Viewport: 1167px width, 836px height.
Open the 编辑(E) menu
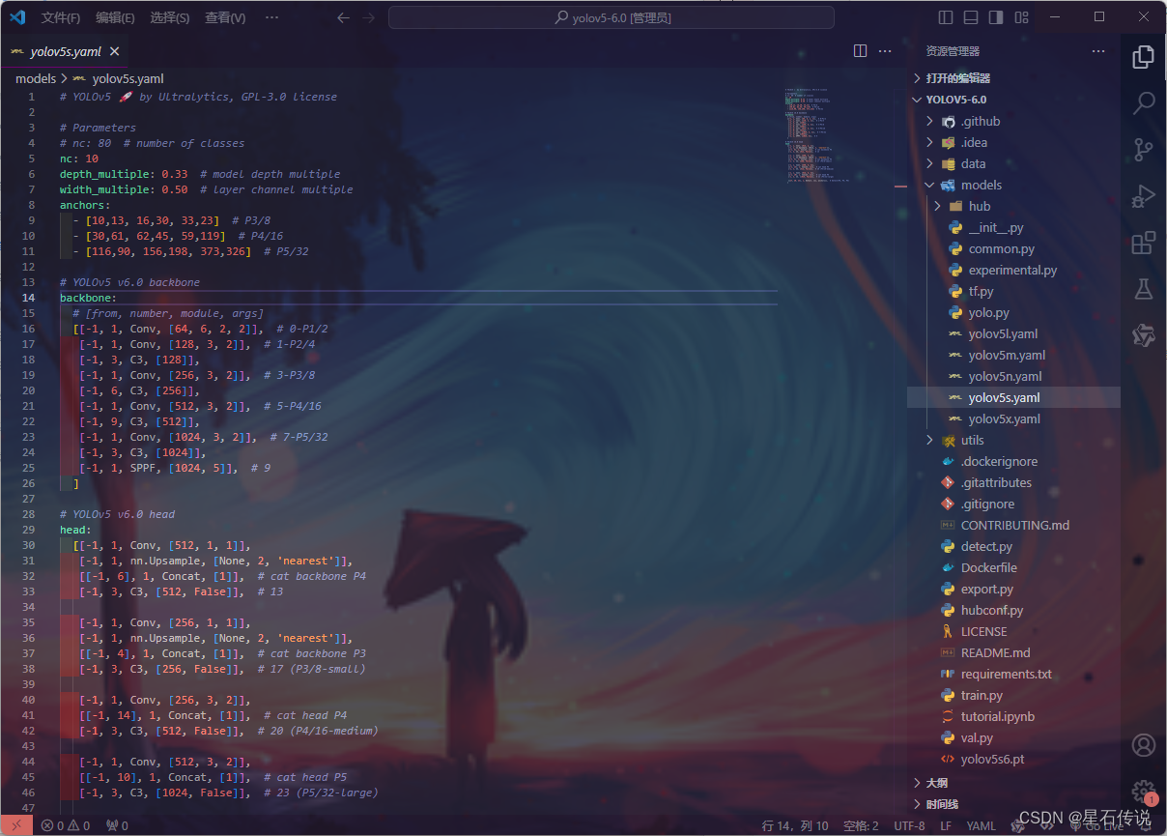click(115, 17)
